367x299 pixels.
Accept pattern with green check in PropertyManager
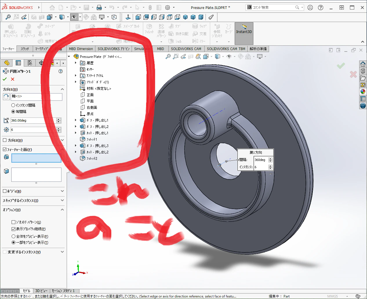point(5,79)
